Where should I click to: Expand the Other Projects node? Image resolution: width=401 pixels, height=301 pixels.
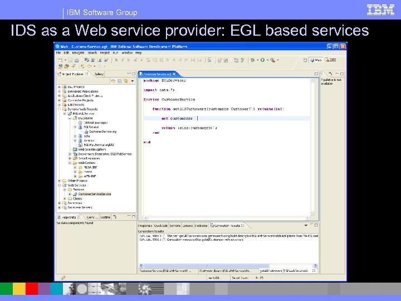pos(60,181)
